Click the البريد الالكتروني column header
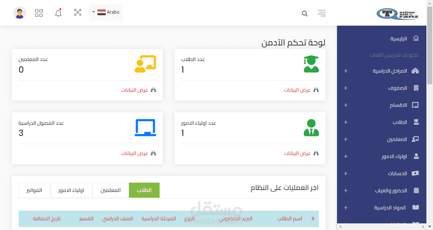Screen dimensions: 433x230 236,219
